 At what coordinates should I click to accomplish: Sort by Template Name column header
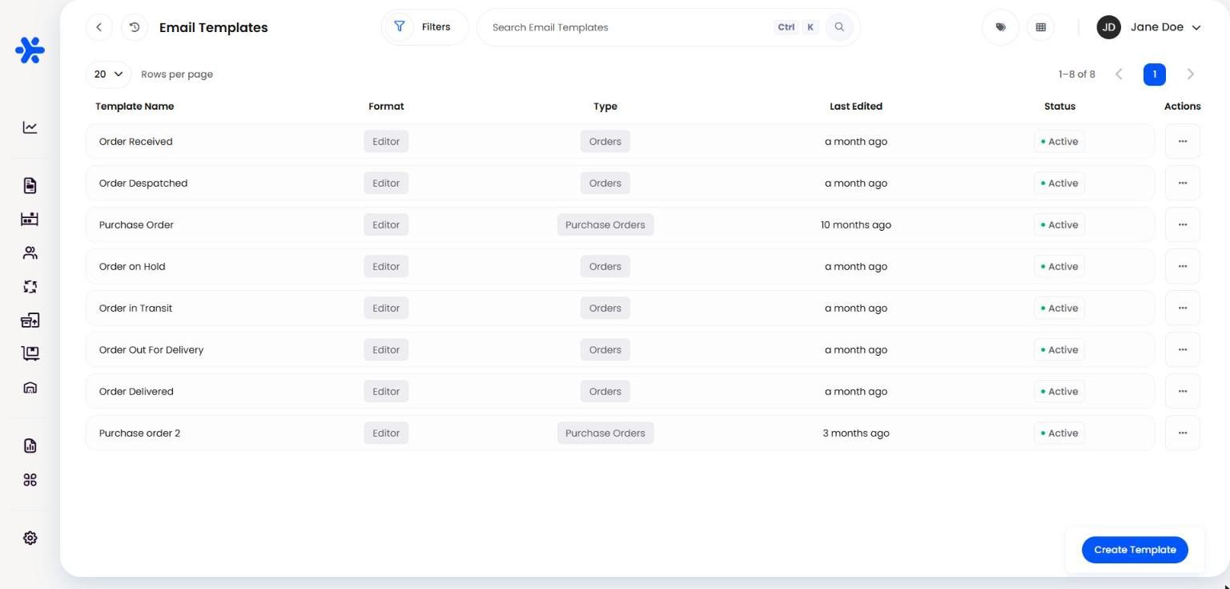click(x=135, y=107)
